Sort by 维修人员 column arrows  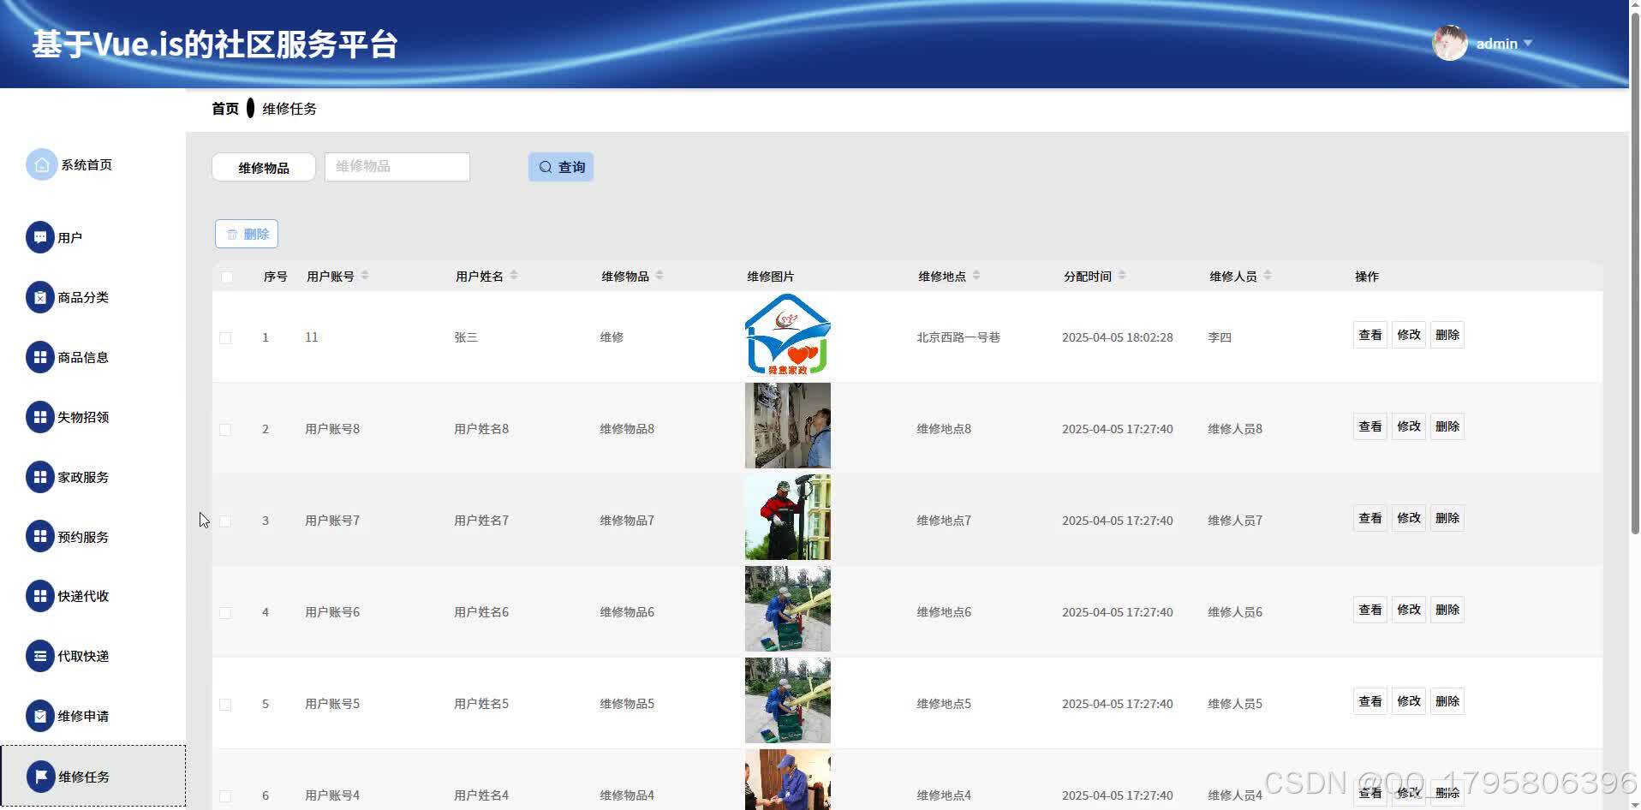(1268, 275)
